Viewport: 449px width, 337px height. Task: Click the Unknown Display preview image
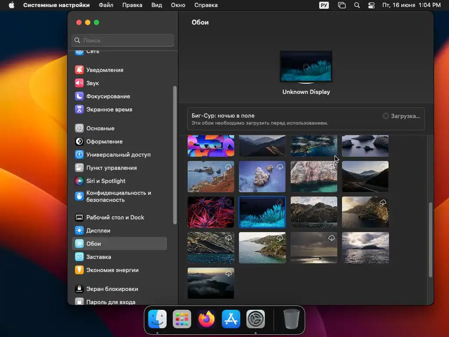[306, 67]
